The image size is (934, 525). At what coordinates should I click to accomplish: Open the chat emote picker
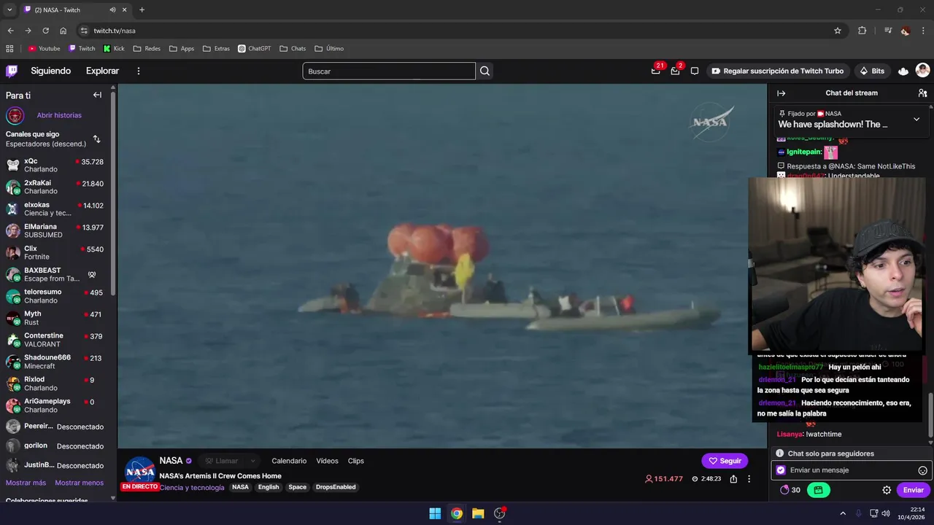coord(922,470)
